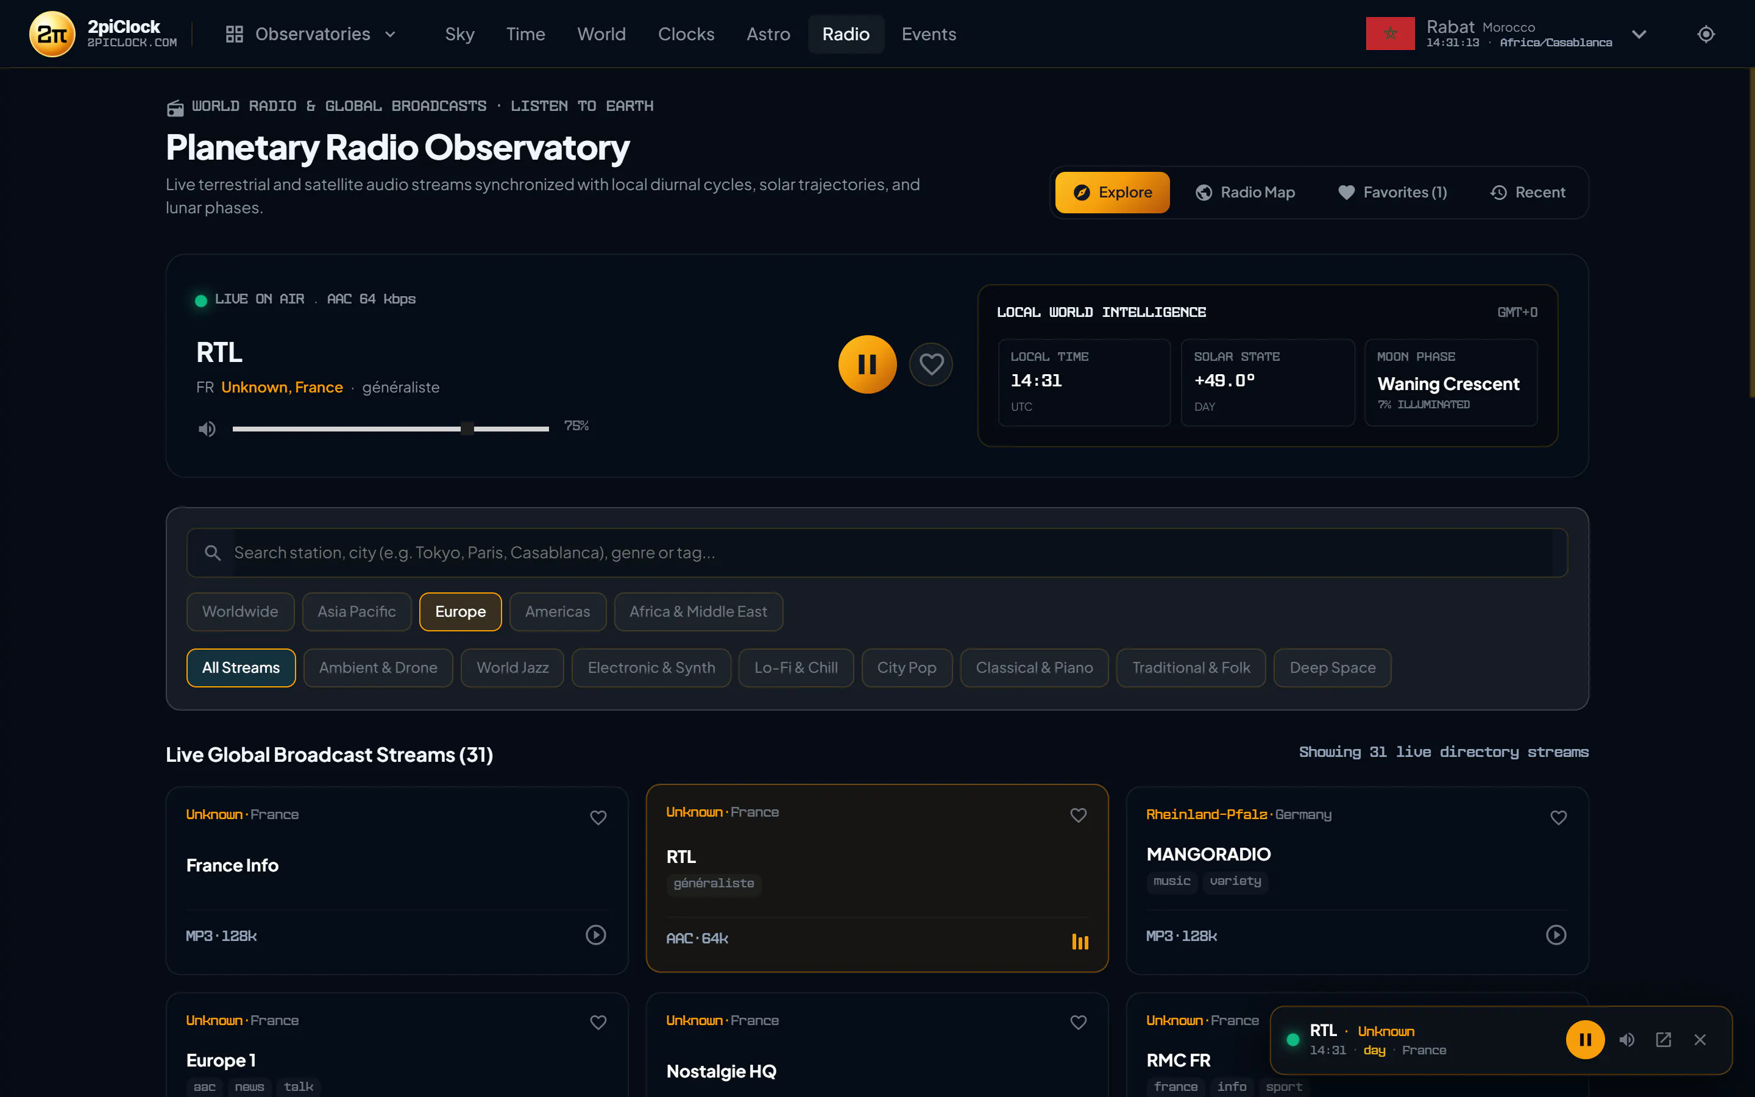Choose the Ambient & Drone genre chip

(378, 667)
